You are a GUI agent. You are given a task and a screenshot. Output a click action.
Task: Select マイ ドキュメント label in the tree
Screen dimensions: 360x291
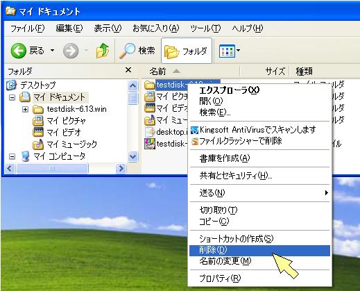59,97
